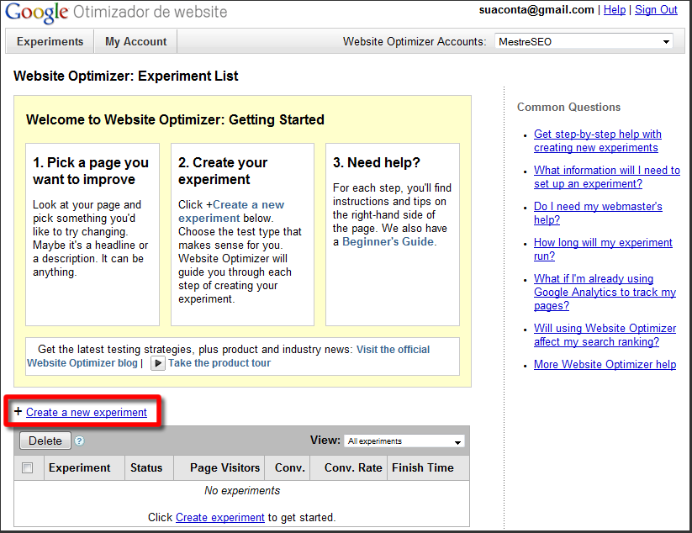692x533 pixels.
Task: Click More Website Optimizer help link
Action: point(605,365)
